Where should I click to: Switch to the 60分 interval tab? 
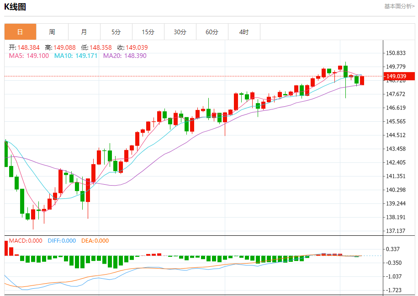[212, 32]
